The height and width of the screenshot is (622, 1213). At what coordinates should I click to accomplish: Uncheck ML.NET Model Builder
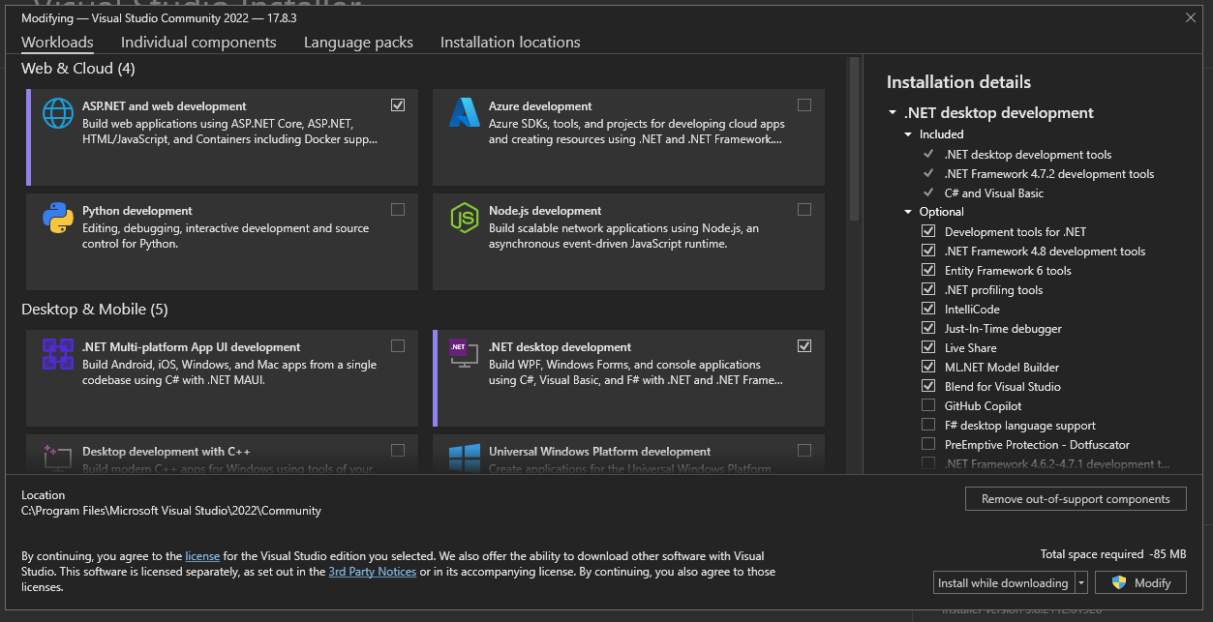click(x=928, y=367)
